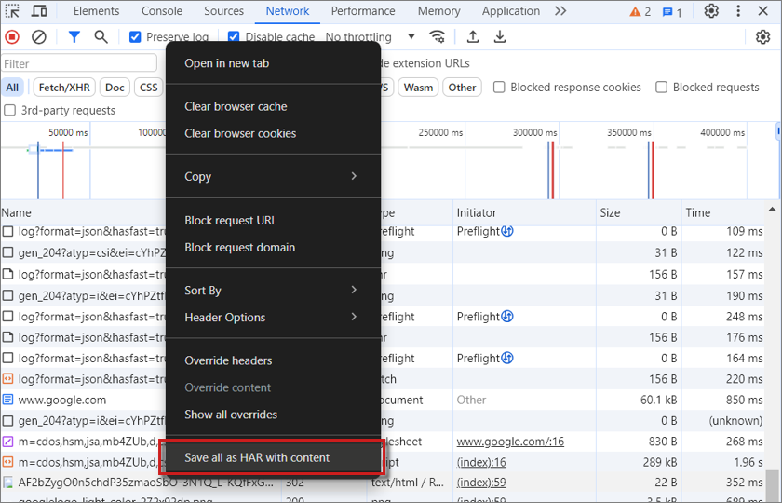Switch to the Console tab
This screenshot has width=782, height=503.
(162, 11)
